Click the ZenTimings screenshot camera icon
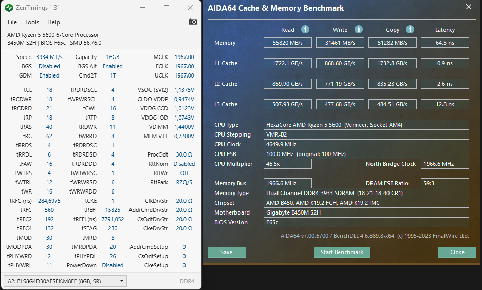The width and height of the screenshot is (482, 290). click(x=192, y=22)
